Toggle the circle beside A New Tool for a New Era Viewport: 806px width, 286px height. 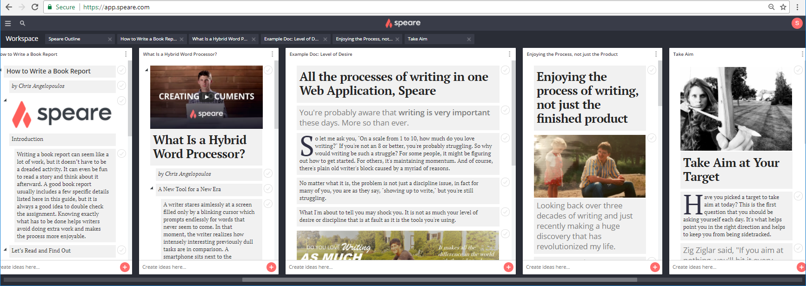pyautogui.click(x=268, y=188)
